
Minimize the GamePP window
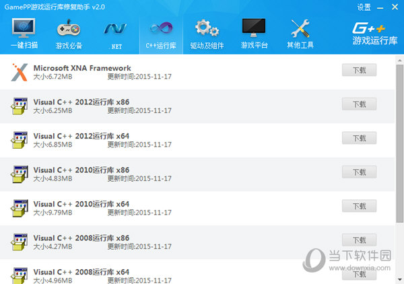pyautogui.click(x=380, y=7)
